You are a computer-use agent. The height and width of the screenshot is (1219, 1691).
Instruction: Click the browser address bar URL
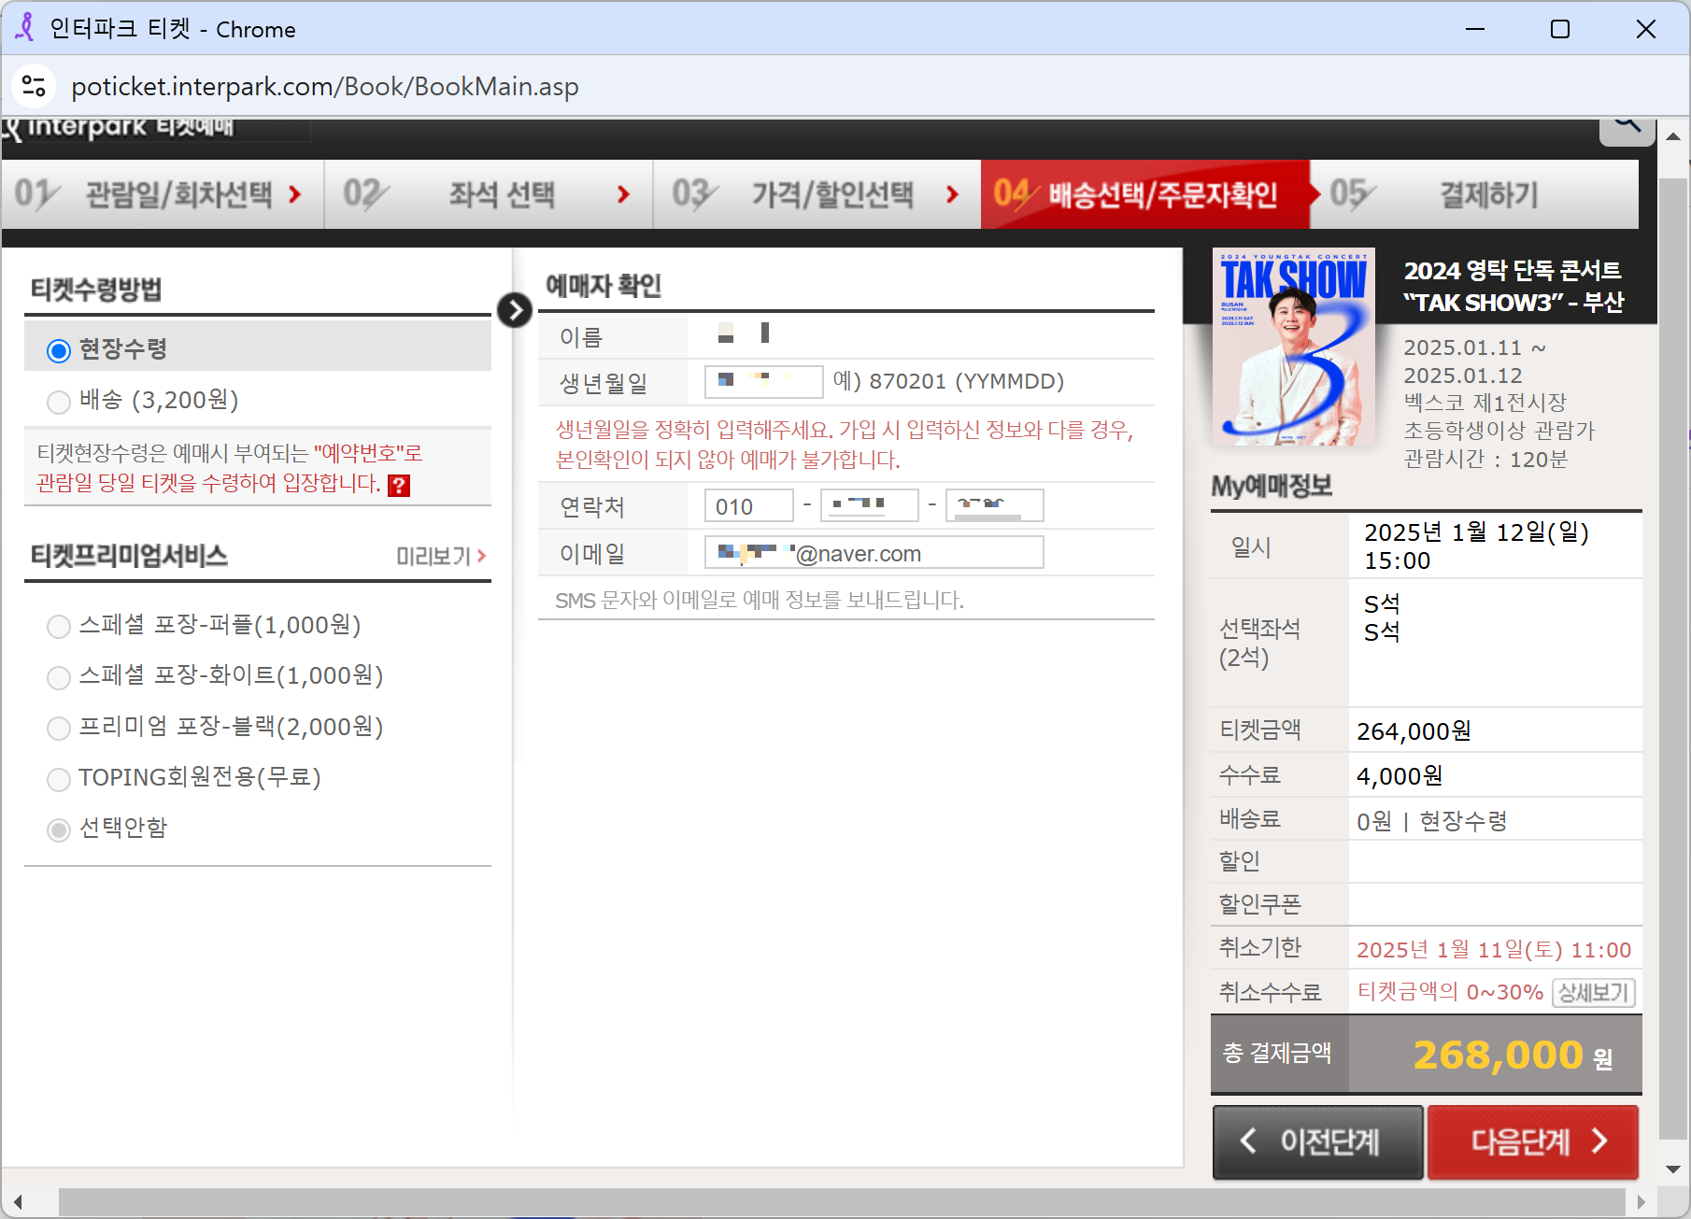pyautogui.click(x=325, y=87)
